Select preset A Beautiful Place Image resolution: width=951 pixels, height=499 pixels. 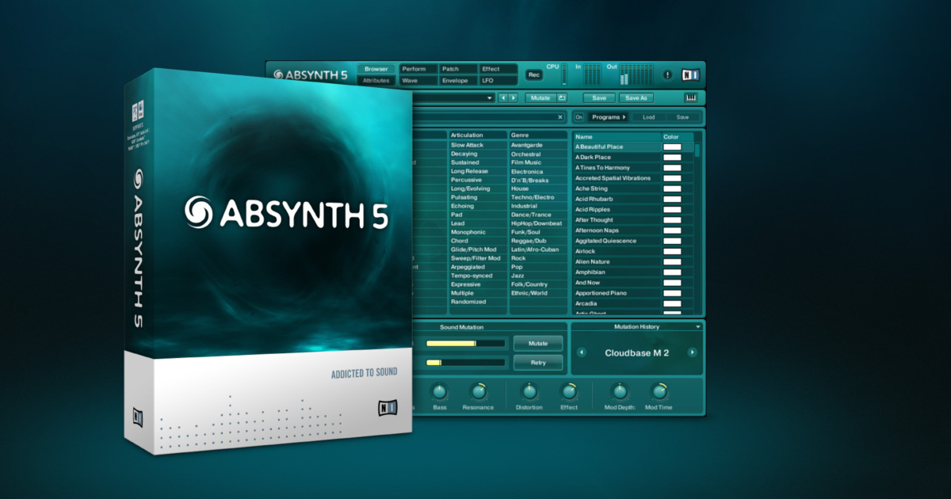617,147
